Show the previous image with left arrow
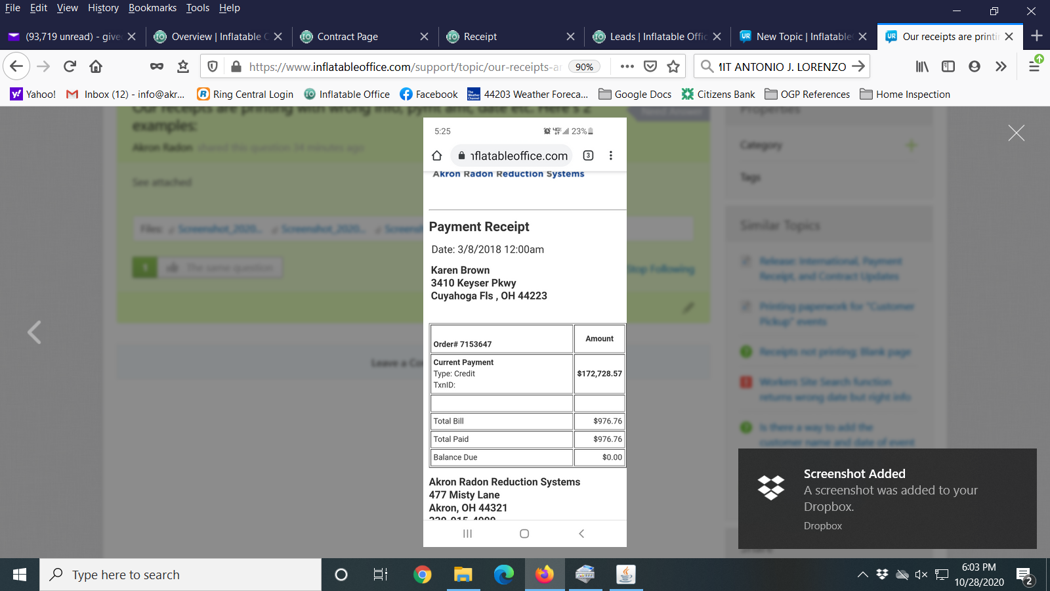Viewport: 1050px width, 591px height. 34,332
